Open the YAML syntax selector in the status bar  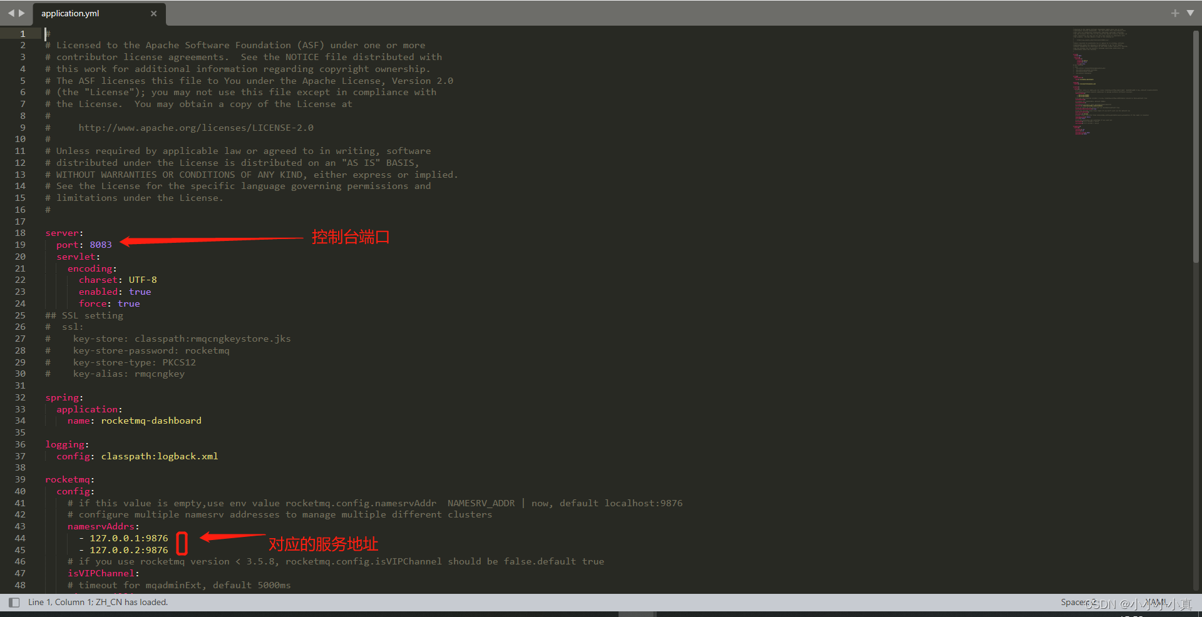pyautogui.click(x=1156, y=602)
